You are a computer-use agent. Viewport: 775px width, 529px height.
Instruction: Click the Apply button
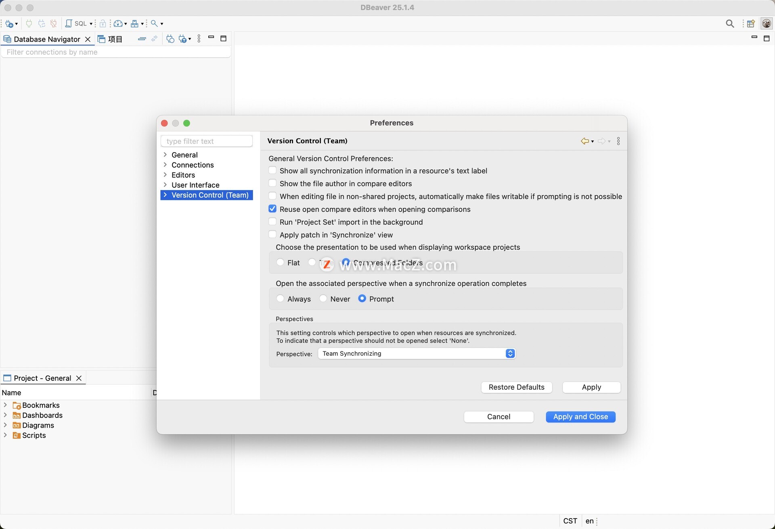coord(591,387)
